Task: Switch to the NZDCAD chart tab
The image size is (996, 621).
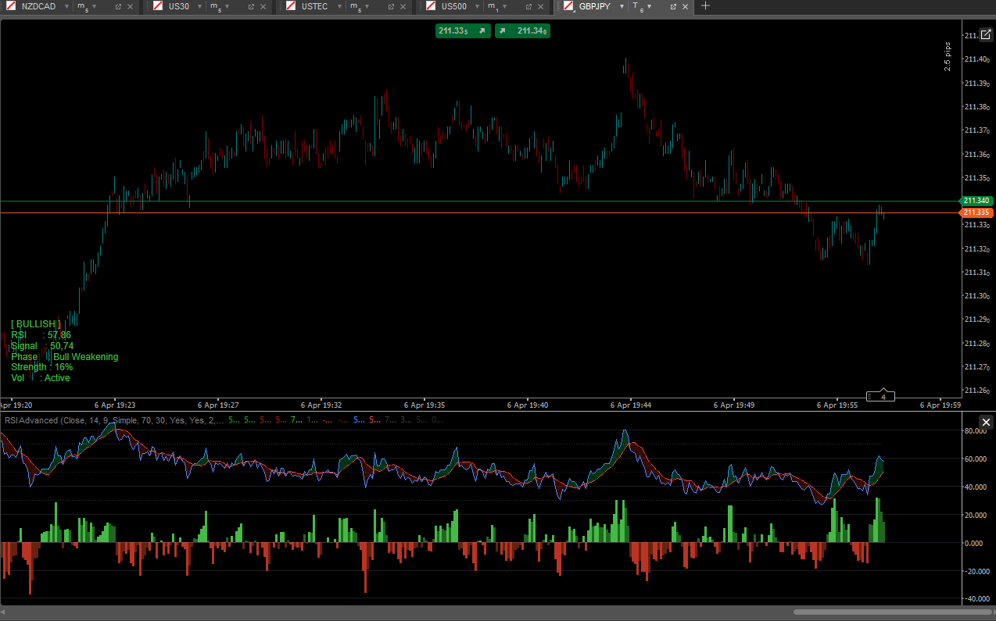Action: (38, 6)
